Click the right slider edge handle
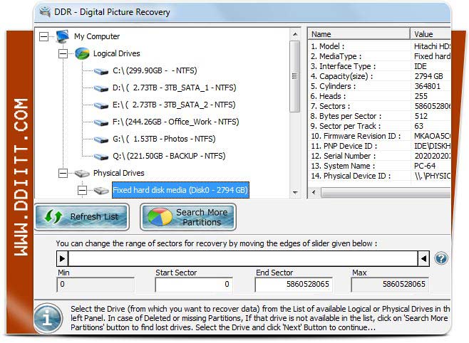The width and height of the screenshot is (469, 343). coord(423,258)
